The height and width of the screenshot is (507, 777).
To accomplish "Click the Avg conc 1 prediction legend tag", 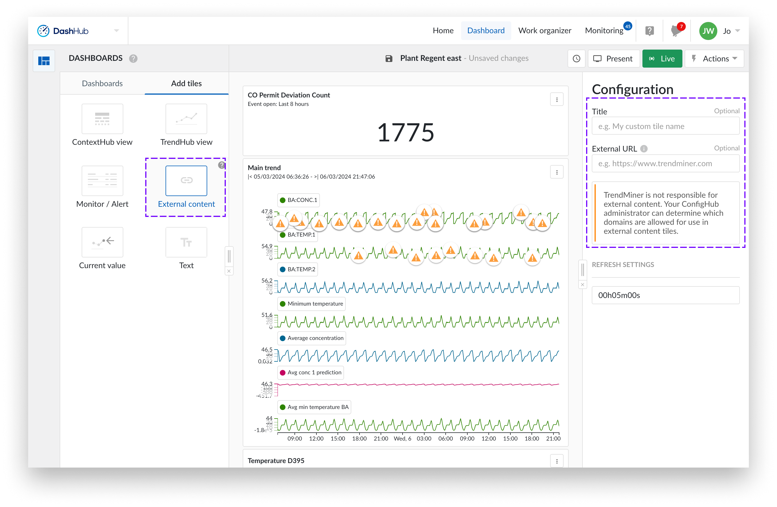I will click(311, 372).
